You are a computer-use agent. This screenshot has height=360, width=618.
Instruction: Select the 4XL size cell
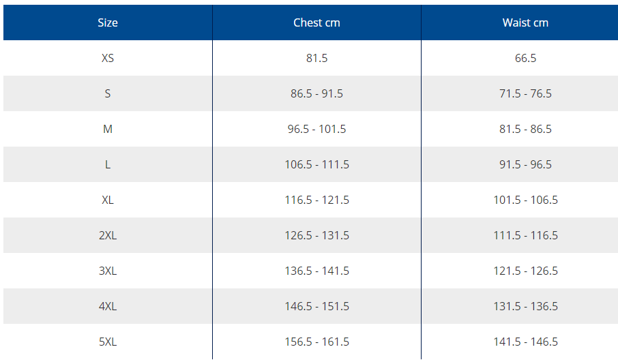pyautogui.click(x=108, y=306)
